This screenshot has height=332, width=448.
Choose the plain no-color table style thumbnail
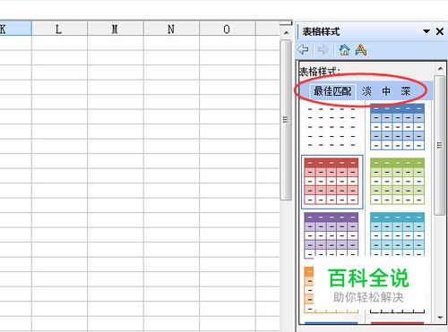(332, 127)
